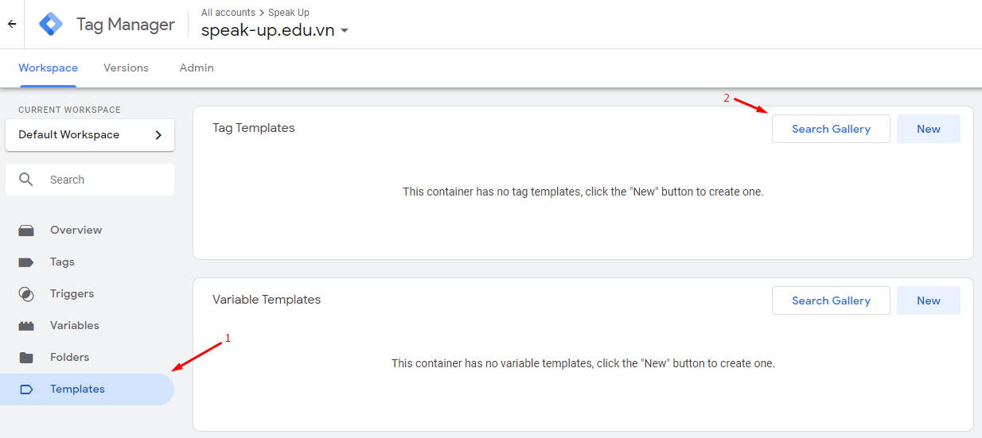982x438 pixels.
Task: Create a New variable template
Action: click(929, 300)
